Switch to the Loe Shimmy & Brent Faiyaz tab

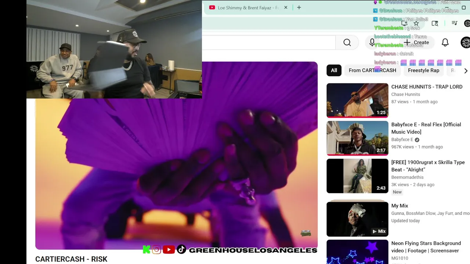248,7
